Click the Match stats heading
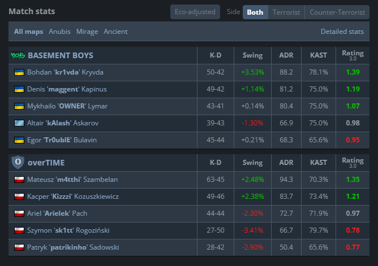The height and width of the screenshot is (266, 378). tap(32, 11)
